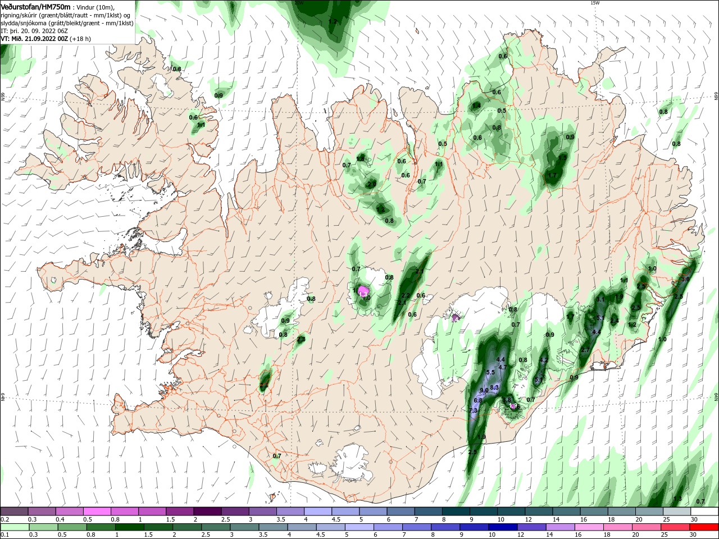Click the pale green 0.1 swatch in the rain legend
Screen dimensions: 719x539
pyautogui.click(x=14, y=527)
